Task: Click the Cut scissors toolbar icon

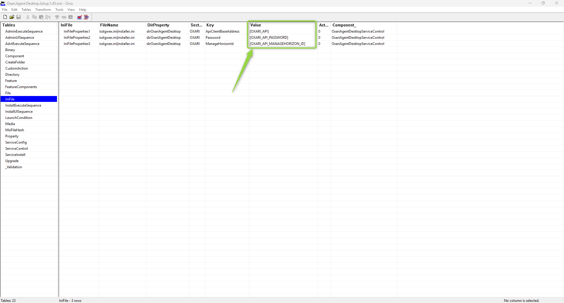Action: pos(28,17)
